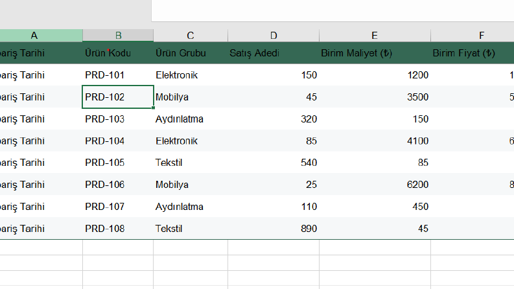Image resolution: width=514 pixels, height=289 pixels.
Task: Select sales quantity cell 320
Action: coord(274,119)
